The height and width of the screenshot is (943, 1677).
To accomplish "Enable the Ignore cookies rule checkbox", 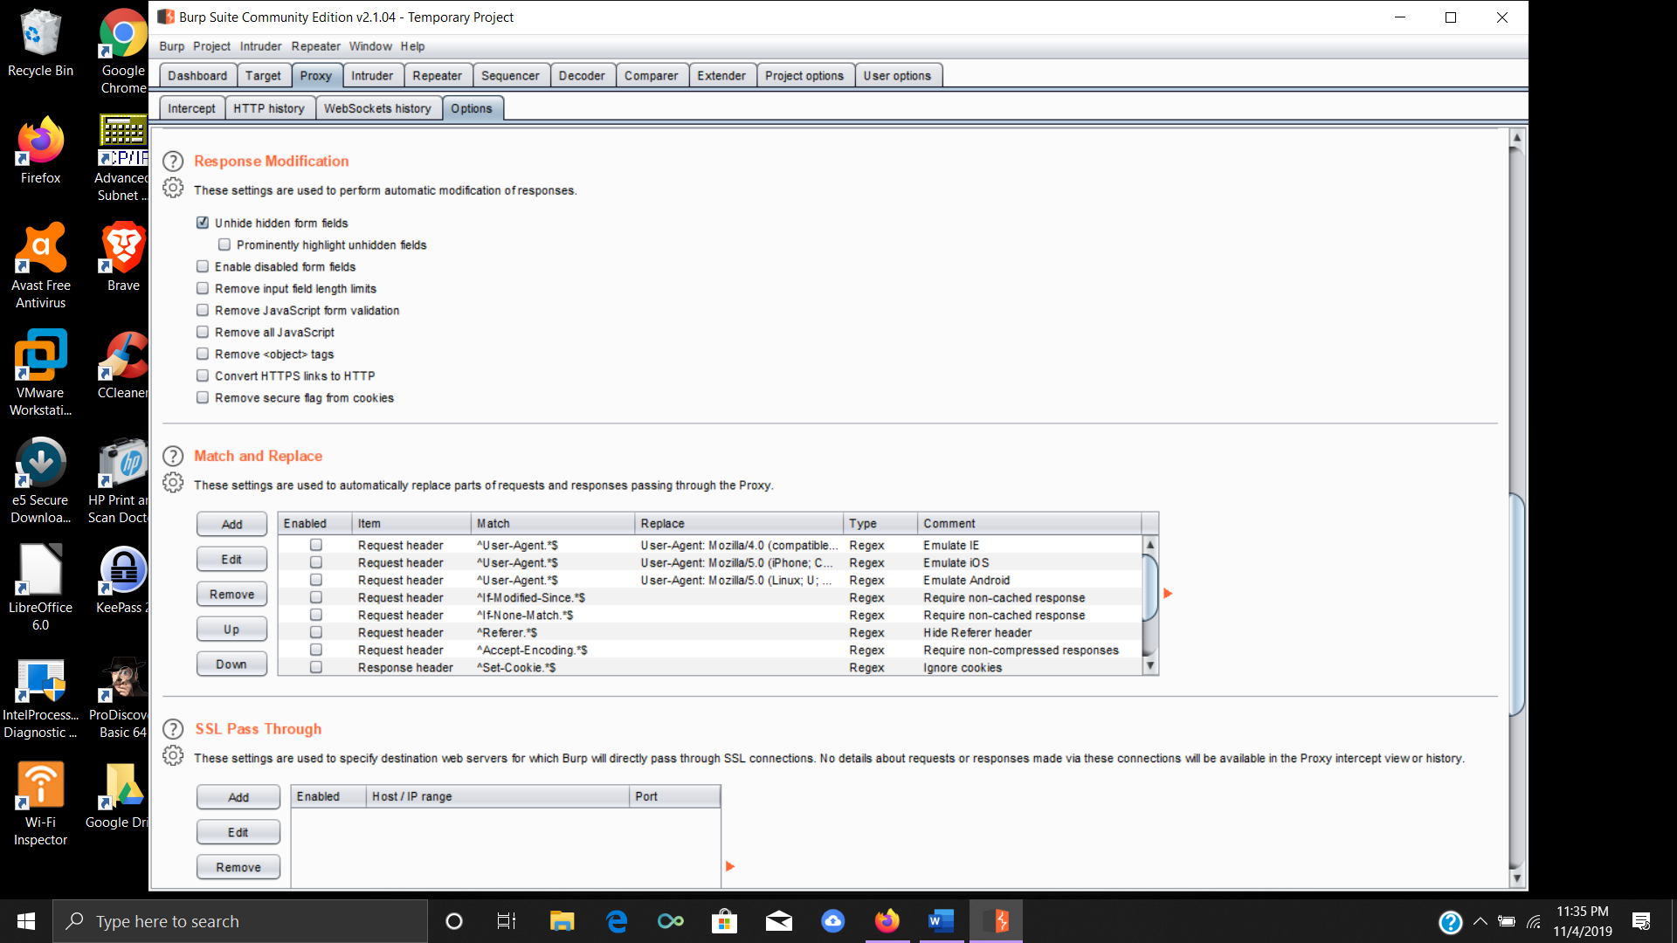I will pyautogui.click(x=316, y=667).
